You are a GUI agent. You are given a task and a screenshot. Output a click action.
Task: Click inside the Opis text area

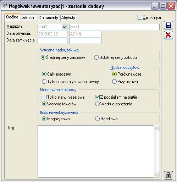click(x=96, y=151)
